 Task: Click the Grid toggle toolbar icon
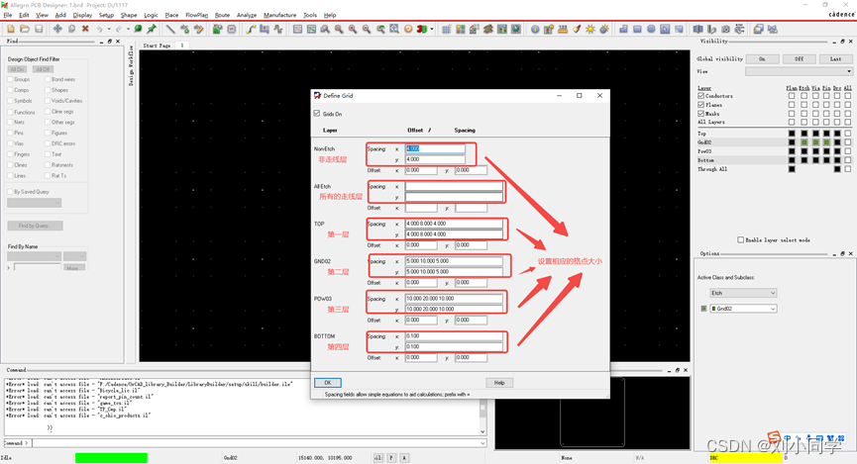(446, 30)
